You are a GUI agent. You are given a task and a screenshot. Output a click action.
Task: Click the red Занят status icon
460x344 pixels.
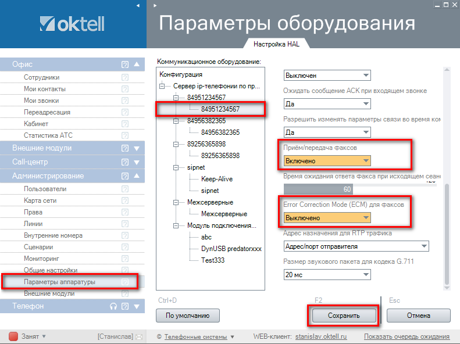coord(13,336)
